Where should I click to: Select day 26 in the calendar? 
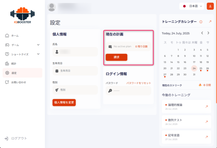(207, 68)
